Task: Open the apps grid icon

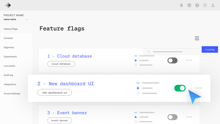Action: pos(205,5)
